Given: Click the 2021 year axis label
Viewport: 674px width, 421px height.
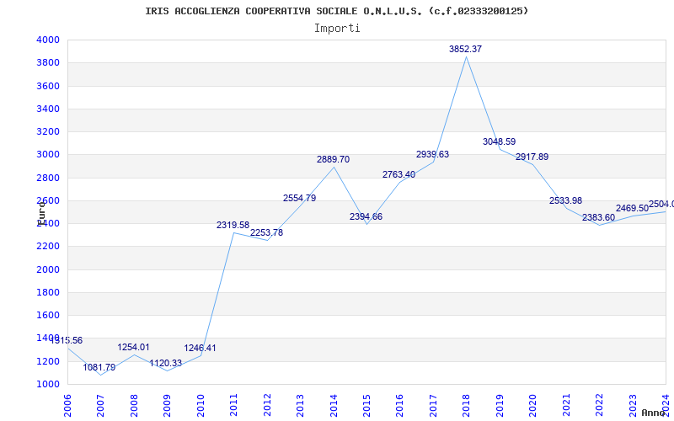Looking at the screenshot, I should [x=566, y=406].
